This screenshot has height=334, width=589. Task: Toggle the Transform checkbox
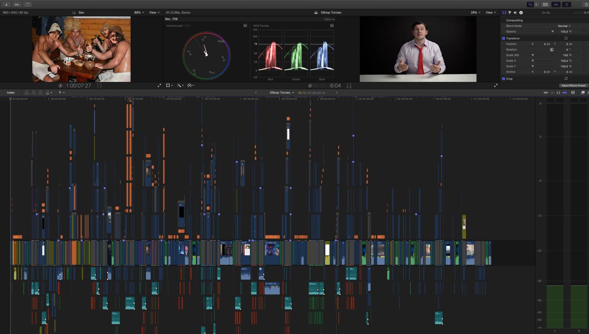coord(503,38)
